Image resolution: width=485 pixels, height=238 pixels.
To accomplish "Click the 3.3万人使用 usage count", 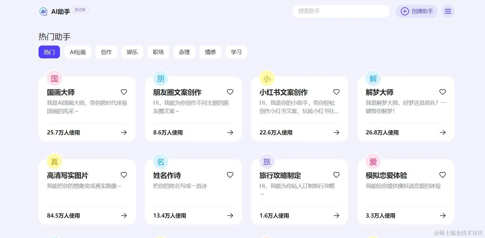I will coord(380,216).
